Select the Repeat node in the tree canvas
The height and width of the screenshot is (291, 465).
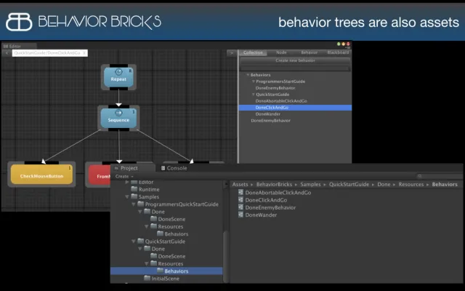click(118, 77)
